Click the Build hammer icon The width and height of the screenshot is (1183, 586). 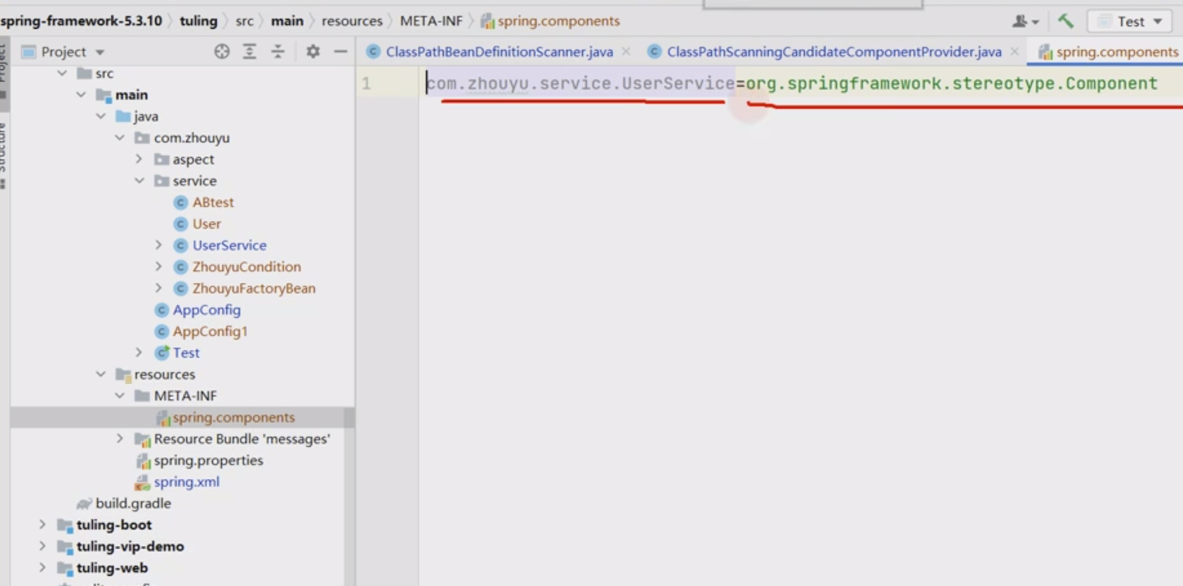[x=1066, y=21]
